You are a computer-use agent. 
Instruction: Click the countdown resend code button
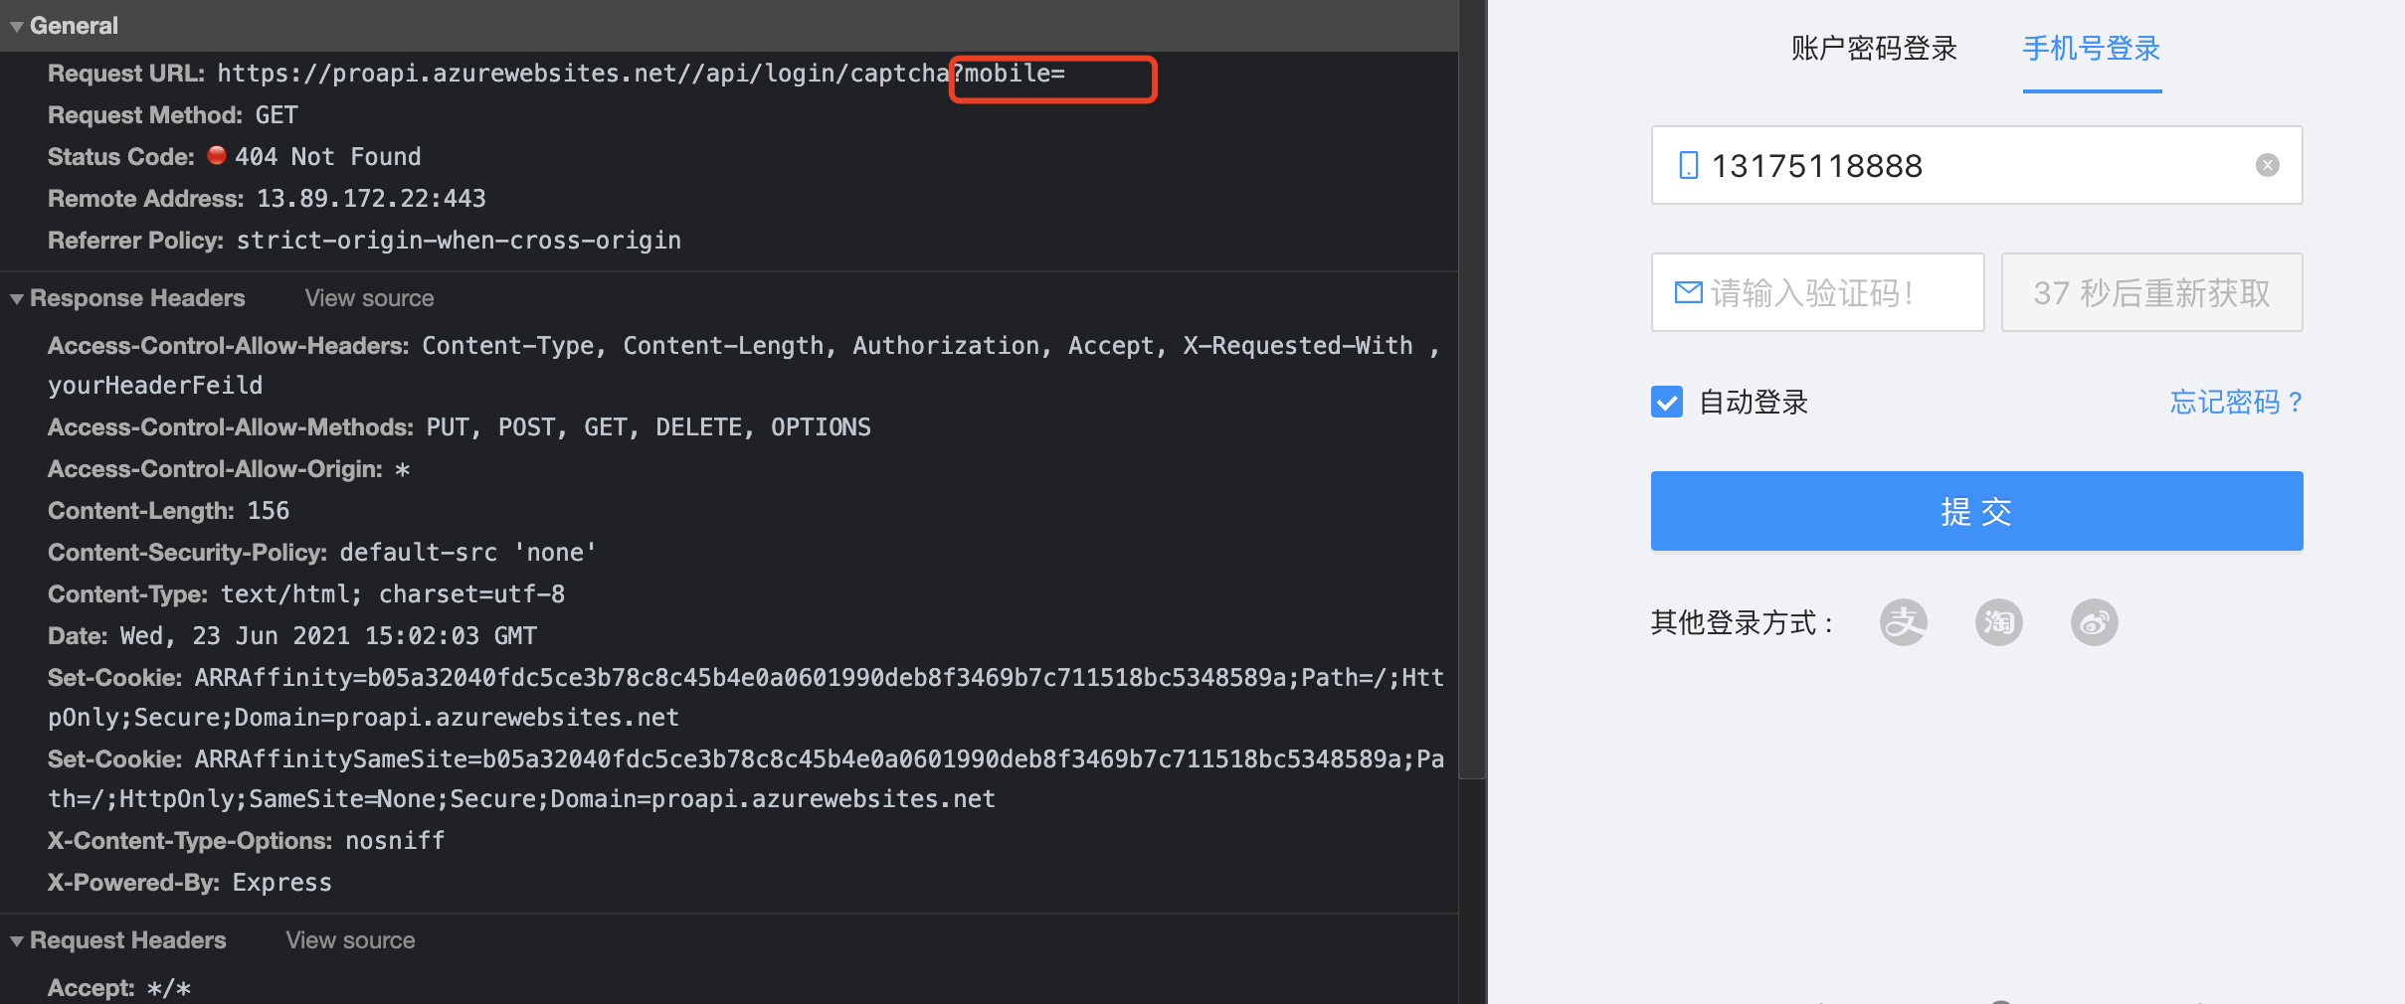click(x=2149, y=291)
